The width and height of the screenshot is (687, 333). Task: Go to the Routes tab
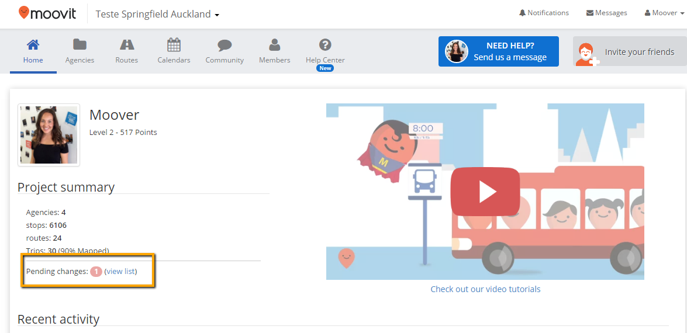127,51
